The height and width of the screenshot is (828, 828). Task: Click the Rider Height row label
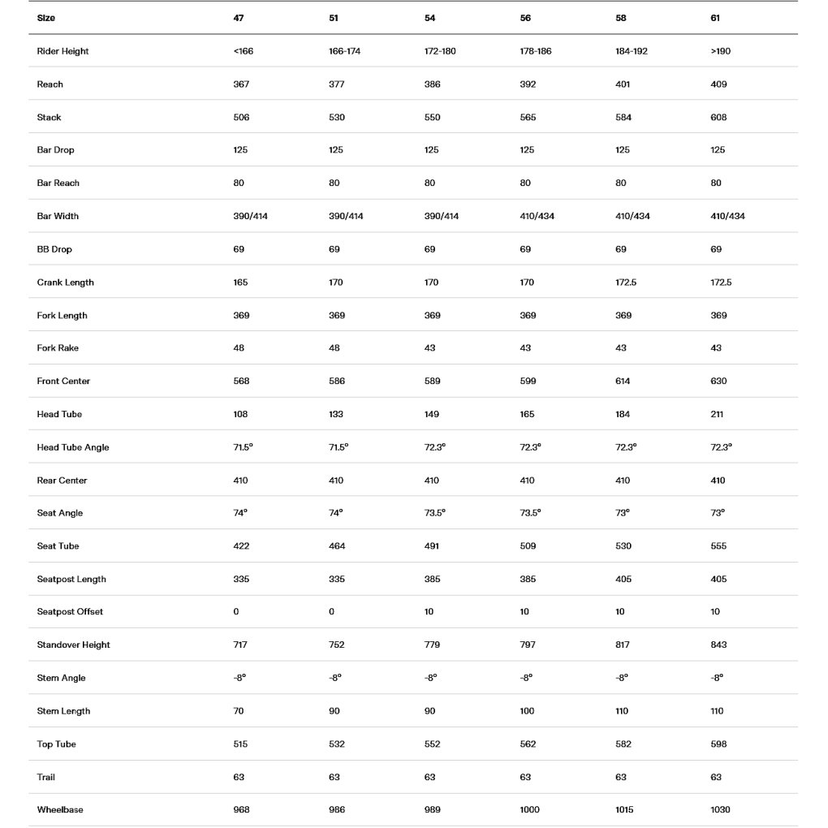click(63, 51)
